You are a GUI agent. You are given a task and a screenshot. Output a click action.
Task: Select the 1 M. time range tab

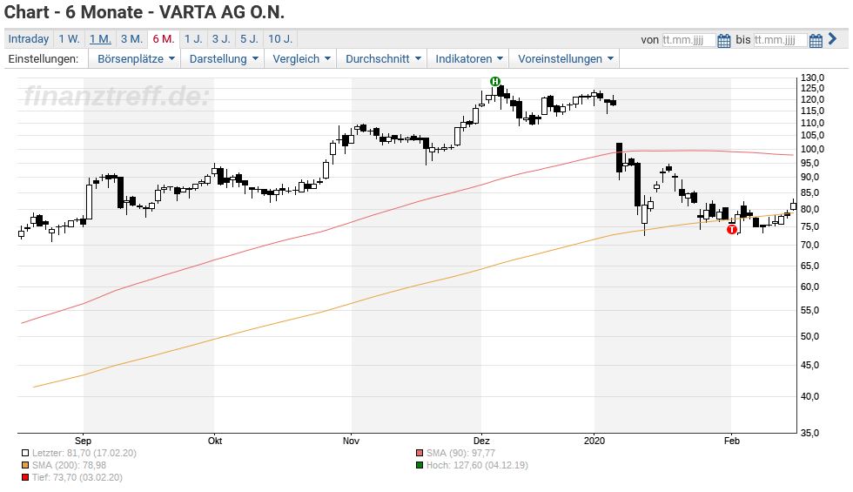point(100,39)
